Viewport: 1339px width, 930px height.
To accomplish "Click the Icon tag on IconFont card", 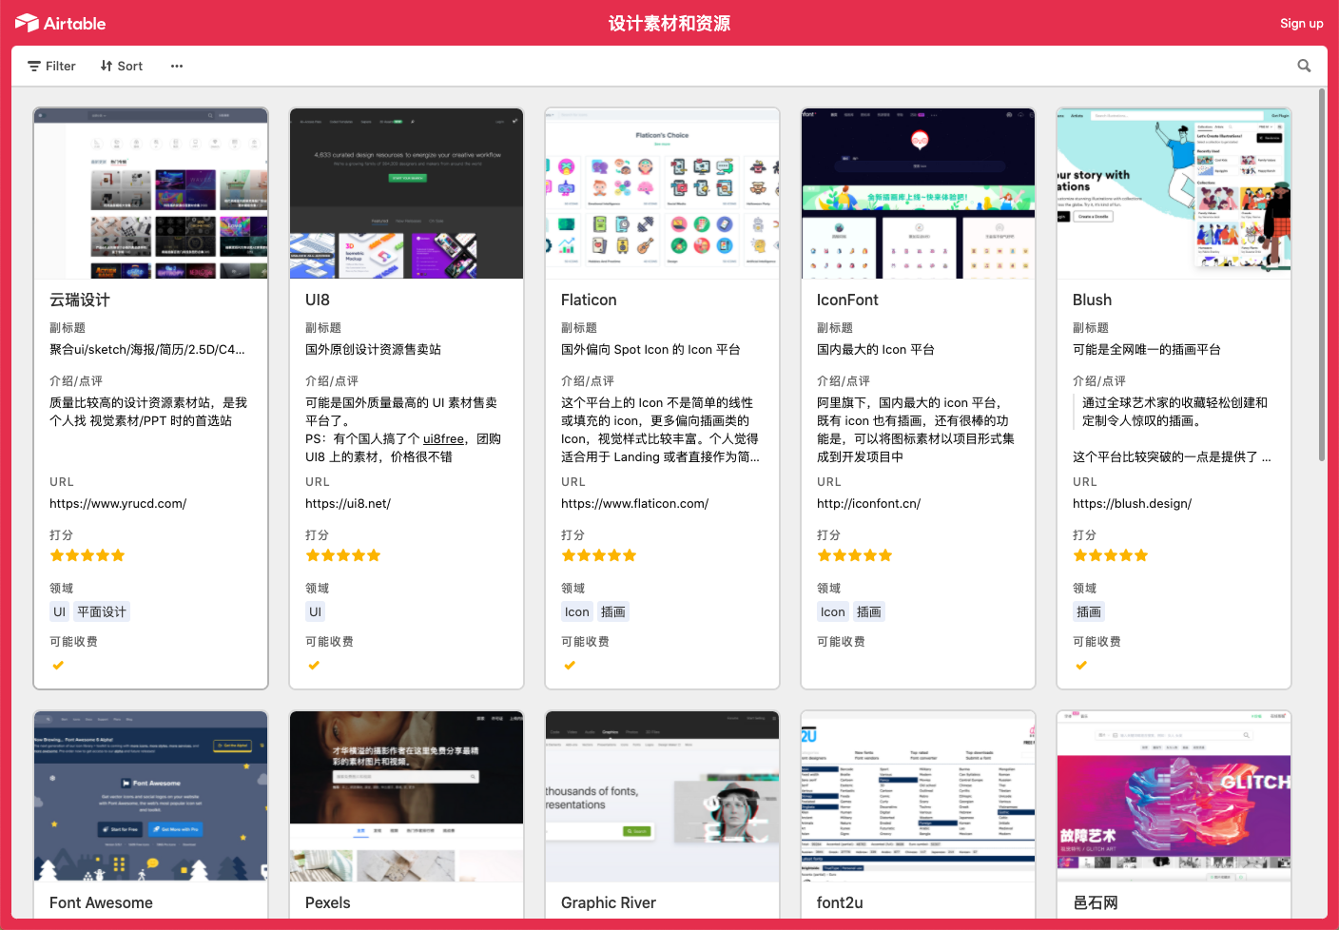I will (x=833, y=611).
